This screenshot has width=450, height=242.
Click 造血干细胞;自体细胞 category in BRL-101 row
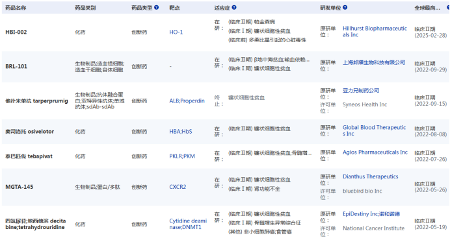(x=99, y=69)
